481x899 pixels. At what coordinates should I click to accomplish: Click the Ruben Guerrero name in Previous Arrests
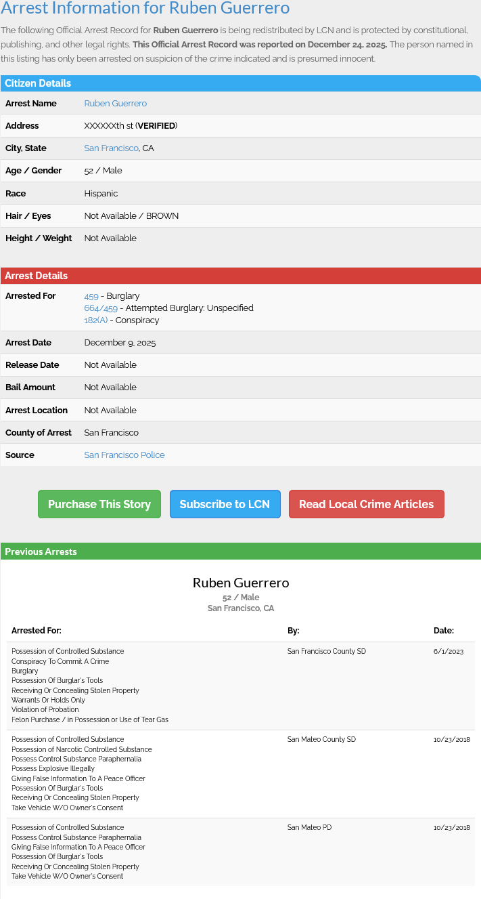point(240,583)
